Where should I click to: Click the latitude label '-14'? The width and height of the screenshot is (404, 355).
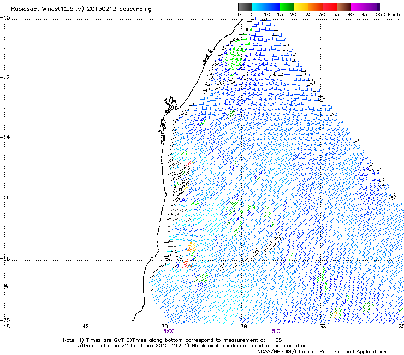[5, 137]
